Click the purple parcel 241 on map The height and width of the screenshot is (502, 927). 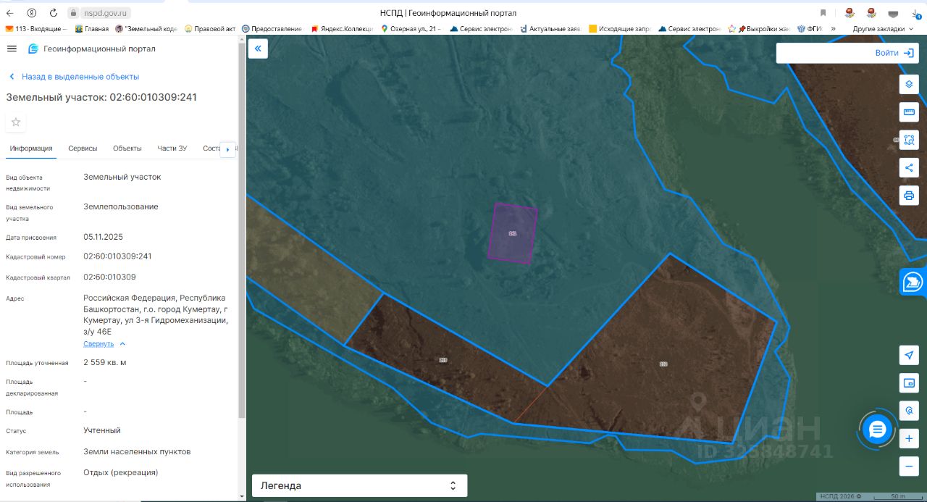point(513,233)
